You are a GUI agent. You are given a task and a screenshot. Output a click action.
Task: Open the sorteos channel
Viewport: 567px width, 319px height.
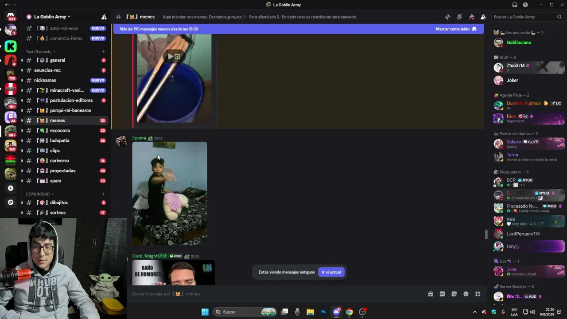pyautogui.click(x=66, y=213)
